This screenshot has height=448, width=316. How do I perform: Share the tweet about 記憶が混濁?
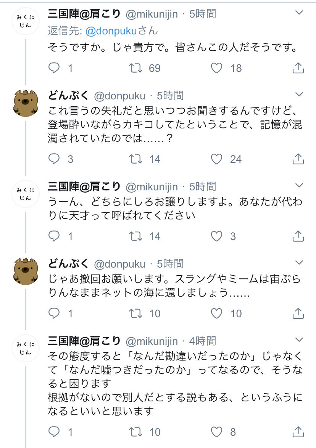[x=298, y=159]
